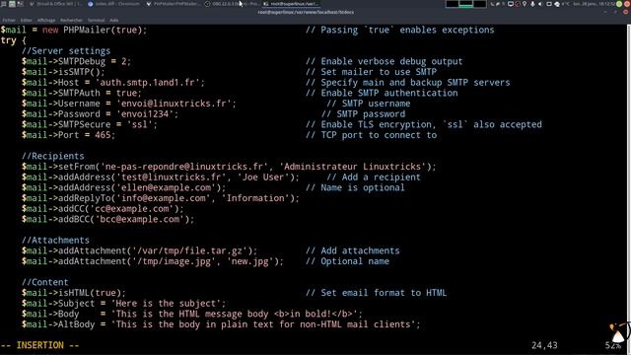Click the red prohibited circle tray icon
631x355 pixels.
pos(518,4)
